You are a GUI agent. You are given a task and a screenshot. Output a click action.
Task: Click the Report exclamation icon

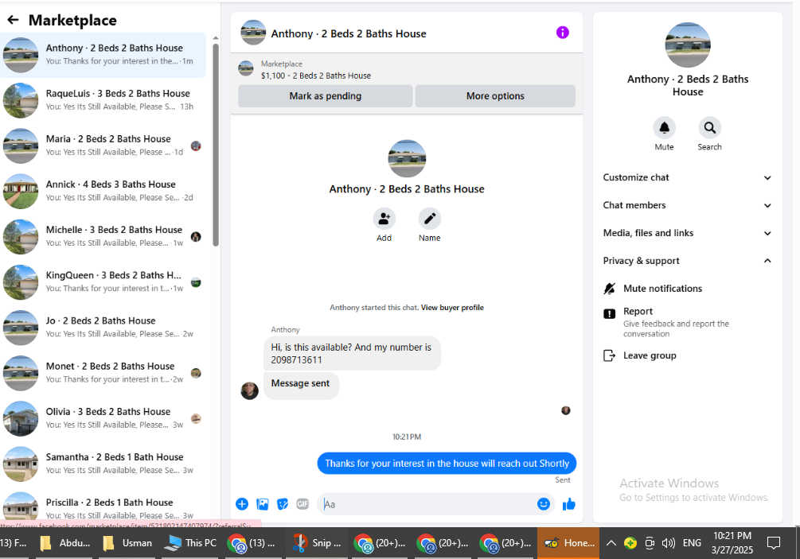coord(610,313)
